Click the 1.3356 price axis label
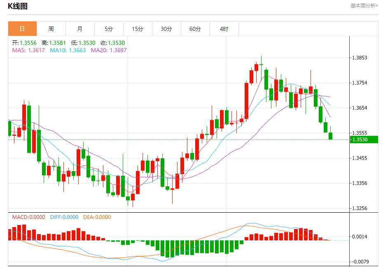Screen dimensions: 383x267 click(x=360, y=183)
